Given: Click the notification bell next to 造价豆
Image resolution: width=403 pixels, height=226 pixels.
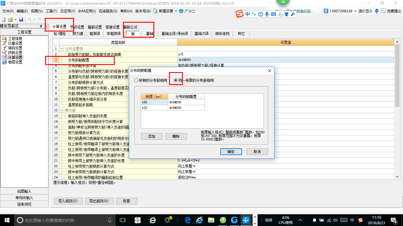Looking at the screenshot, I should coord(377,11).
